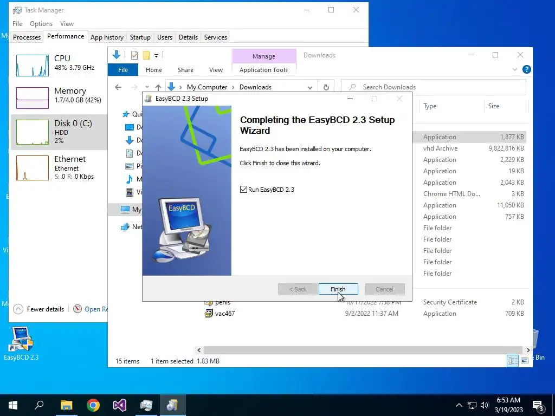Select the Chrome HTML Document row
The height and width of the screenshot is (416, 555).
pyautogui.click(x=469, y=194)
